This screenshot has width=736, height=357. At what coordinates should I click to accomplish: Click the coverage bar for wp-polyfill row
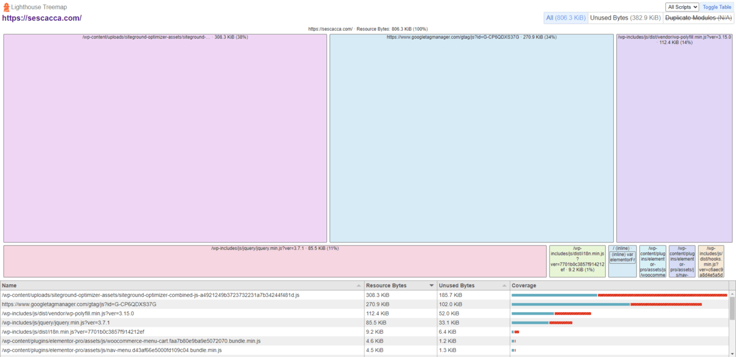click(551, 314)
